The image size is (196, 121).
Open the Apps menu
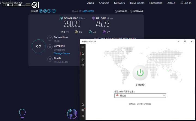(90, 3)
